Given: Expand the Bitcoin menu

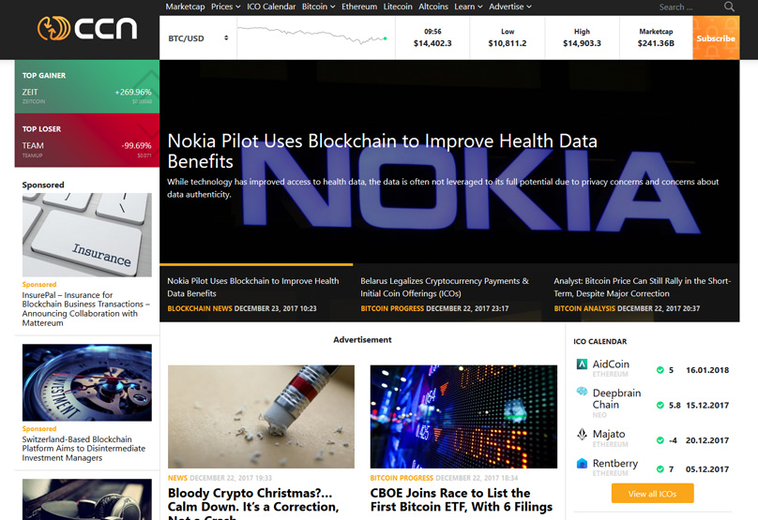Looking at the screenshot, I should pyautogui.click(x=318, y=7).
